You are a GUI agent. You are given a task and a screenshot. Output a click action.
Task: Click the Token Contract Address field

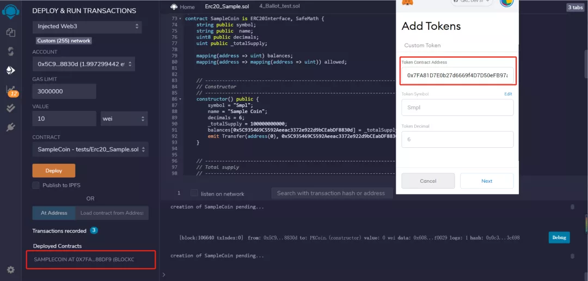(457, 76)
